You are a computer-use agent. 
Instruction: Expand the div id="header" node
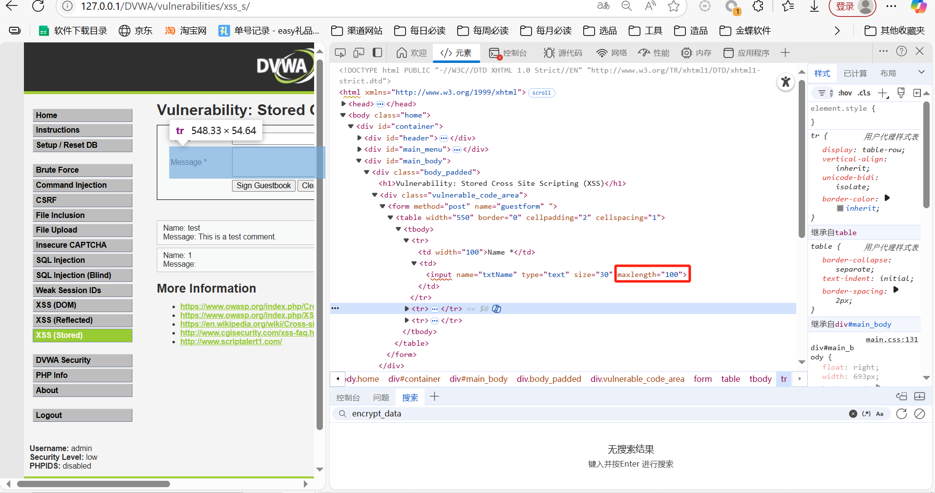(x=360, y=138)
